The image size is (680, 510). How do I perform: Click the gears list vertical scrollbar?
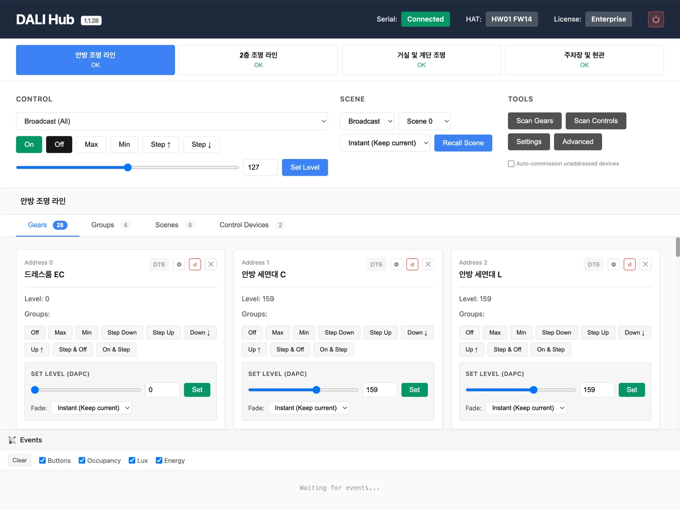(x=677, y=247)
